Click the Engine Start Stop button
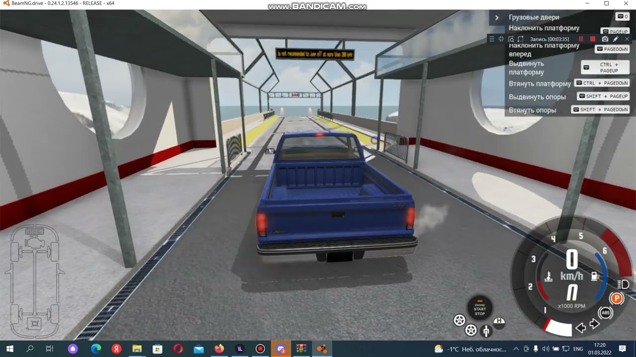 click(x=479, y=308)
